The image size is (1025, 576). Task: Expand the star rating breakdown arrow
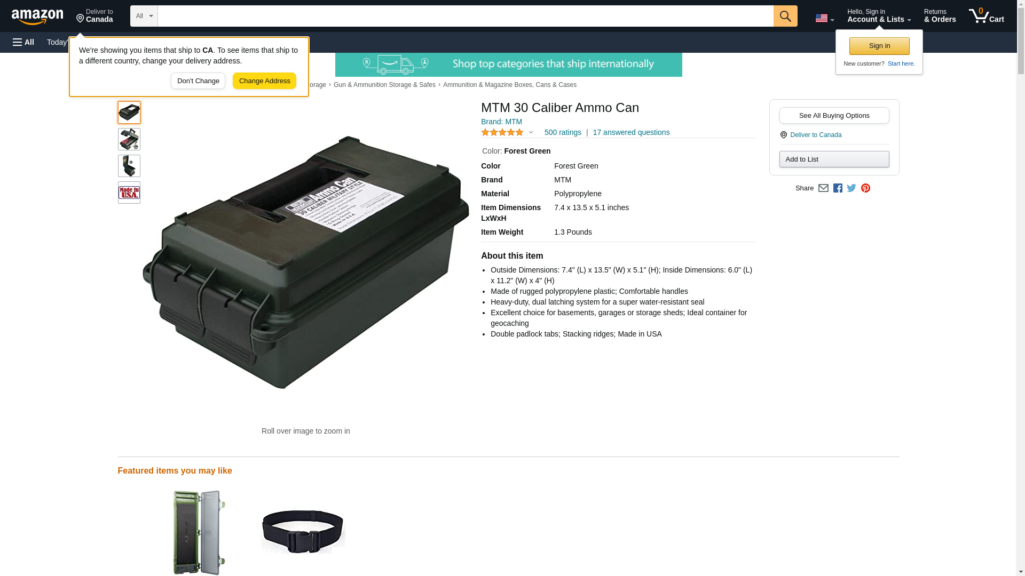point(531,132)
